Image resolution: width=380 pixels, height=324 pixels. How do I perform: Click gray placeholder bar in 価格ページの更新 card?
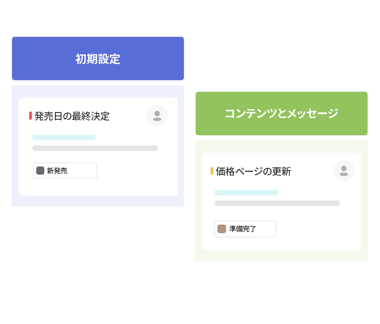point(277,203)
